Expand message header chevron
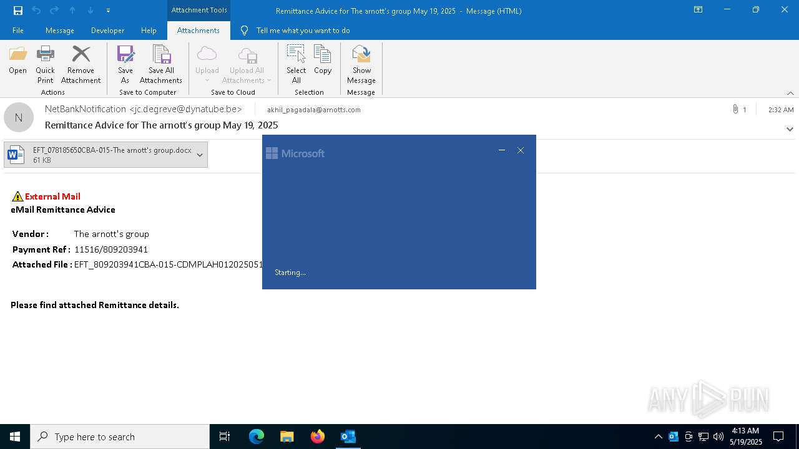This screenshot has width=799, height=449. point(790,129)
